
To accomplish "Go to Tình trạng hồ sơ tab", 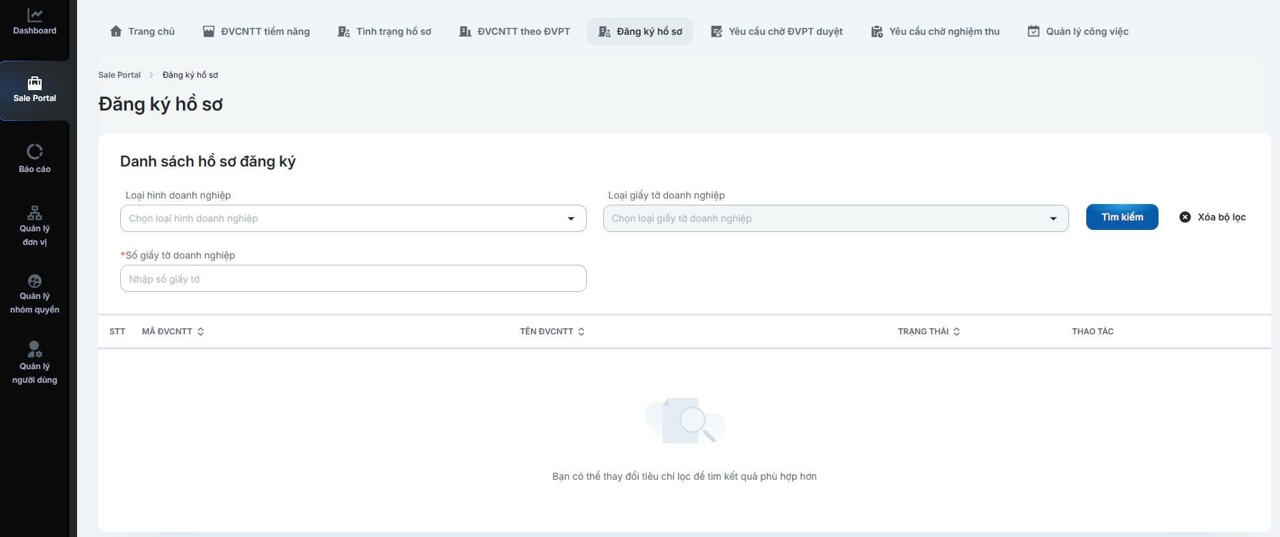I will pos(385,31).
